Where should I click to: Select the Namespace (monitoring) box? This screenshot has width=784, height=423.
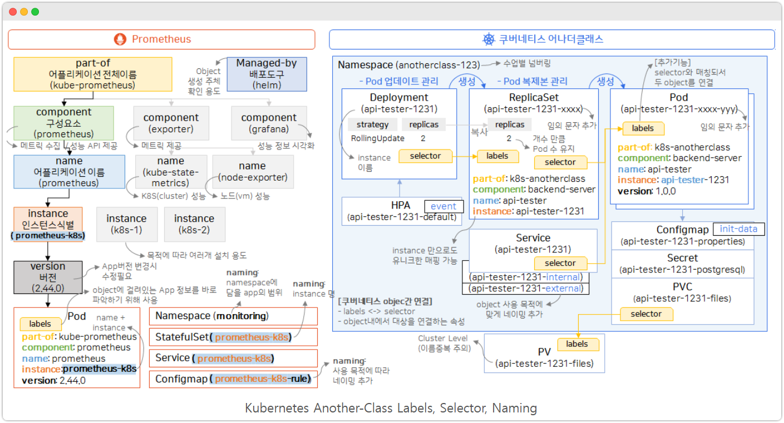click(233, 316)
